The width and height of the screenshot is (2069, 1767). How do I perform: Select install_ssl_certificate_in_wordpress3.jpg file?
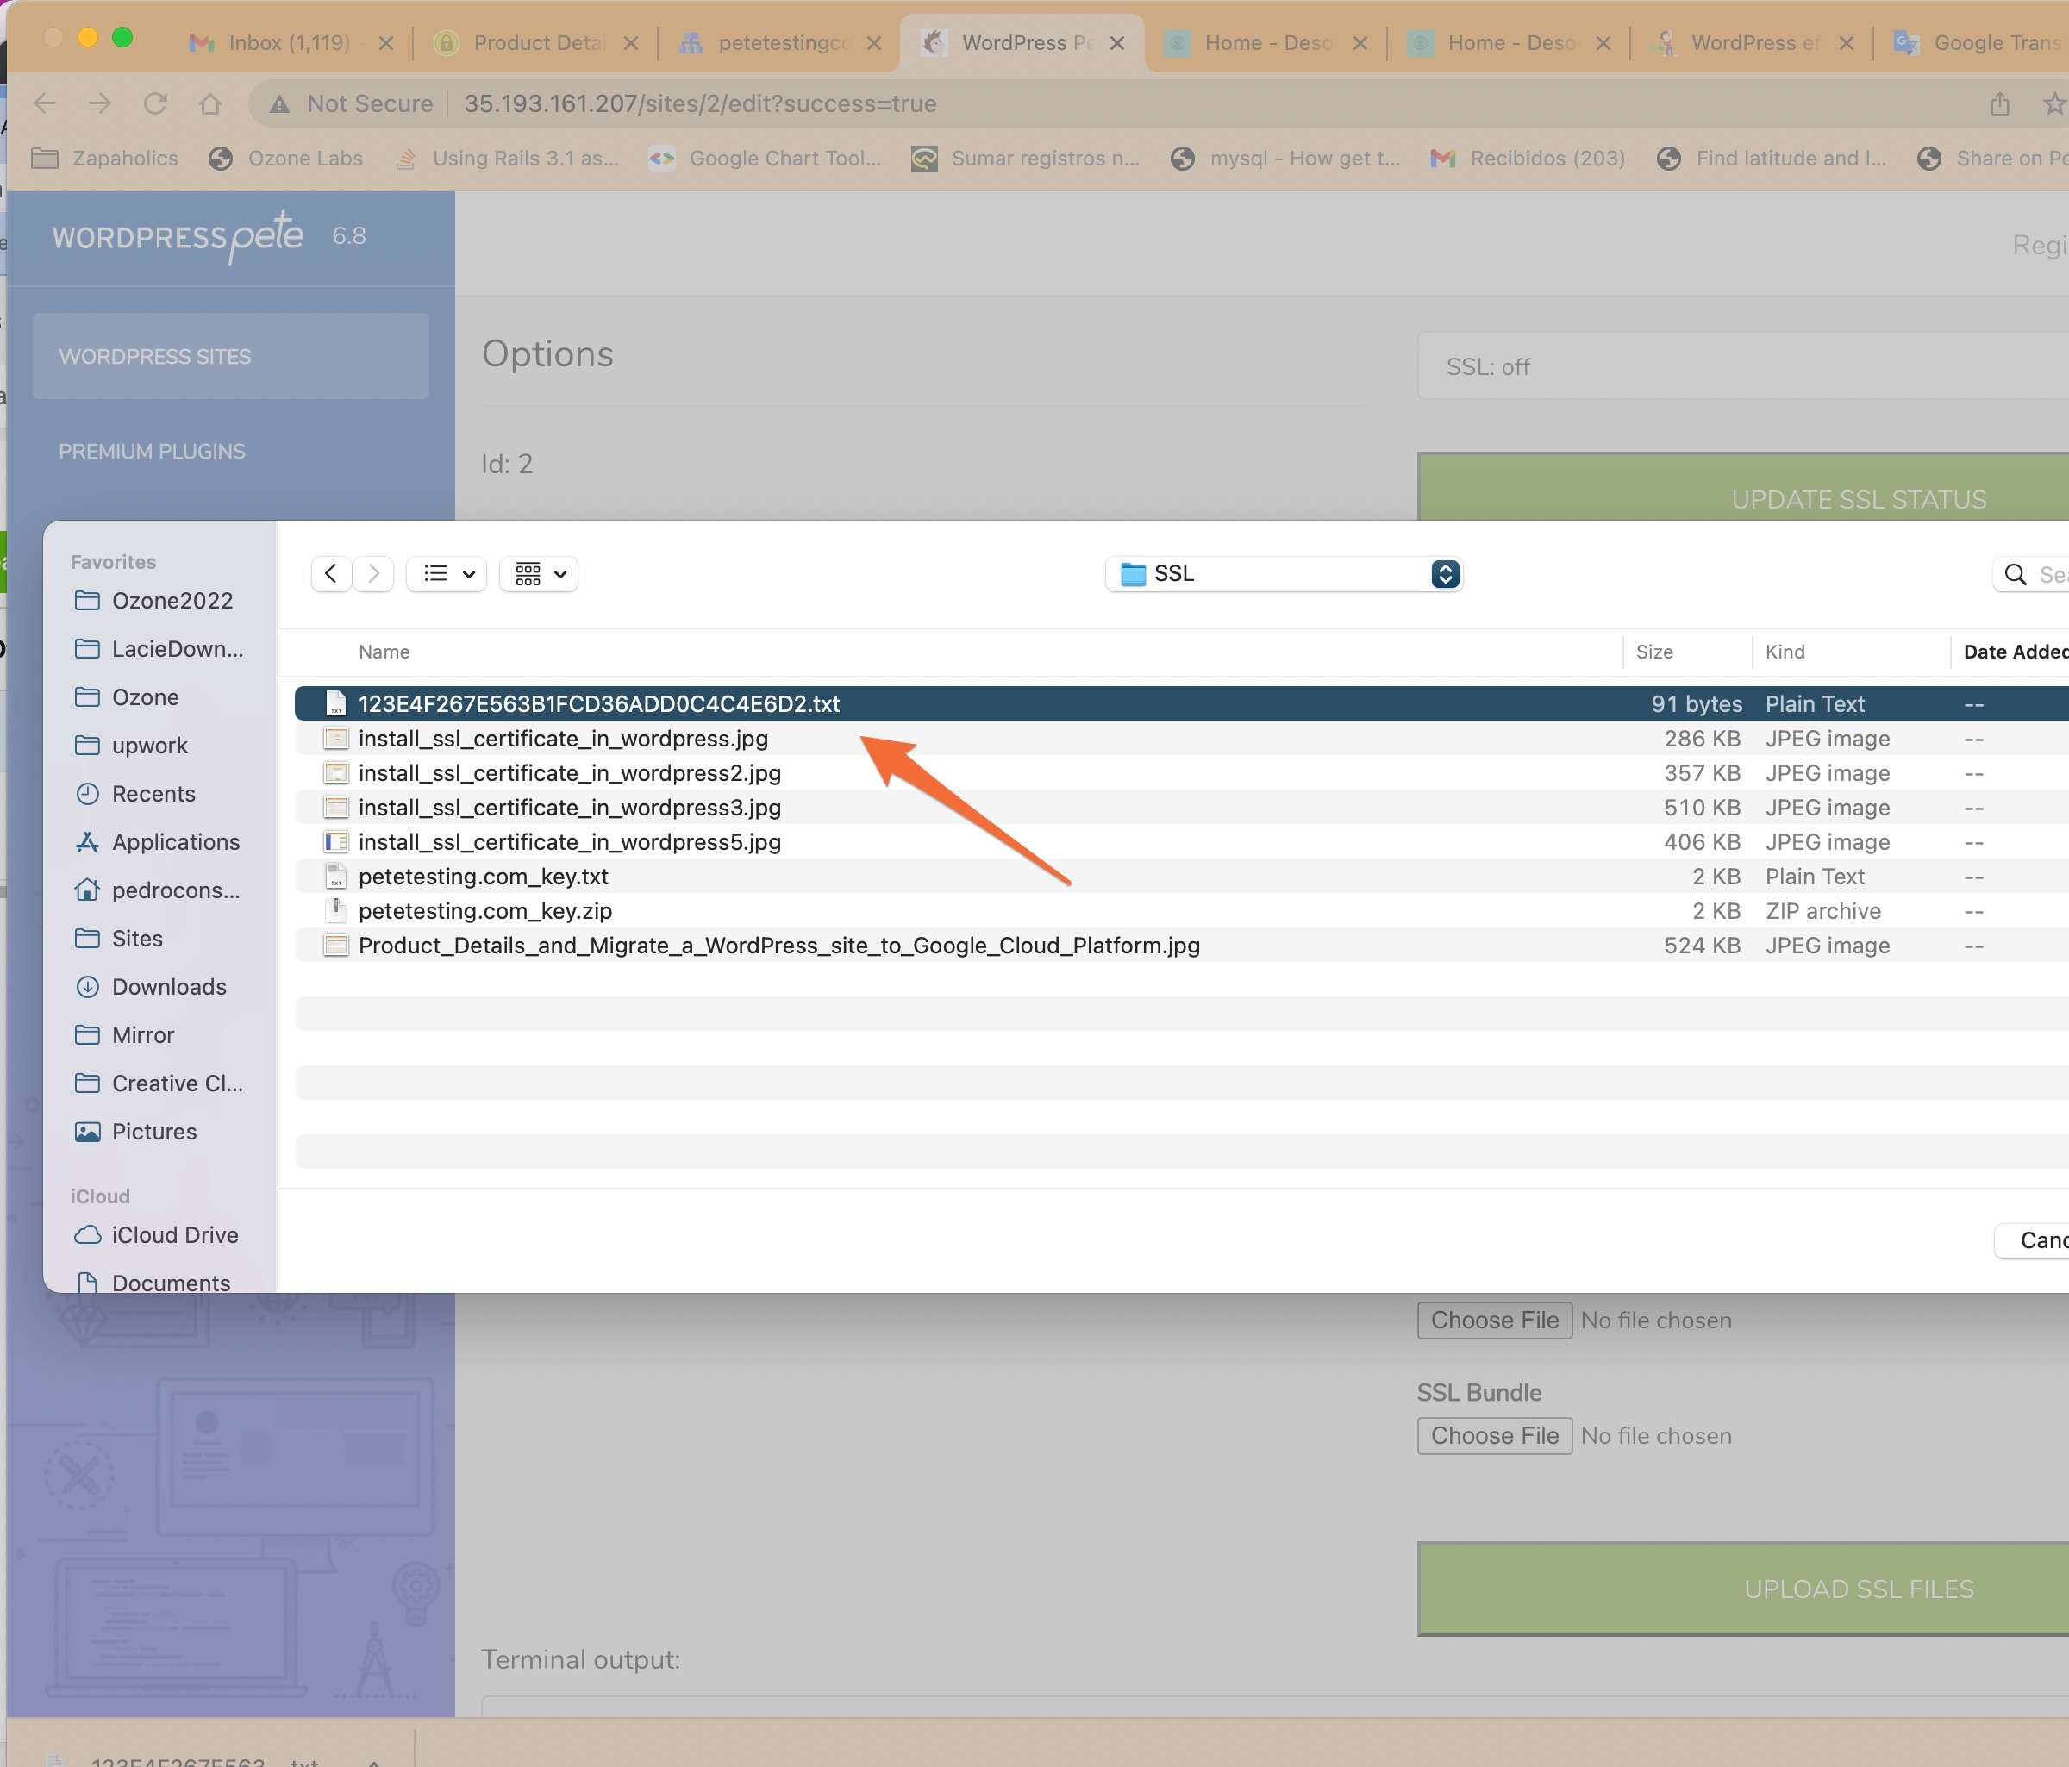click(x=569, y=807)
